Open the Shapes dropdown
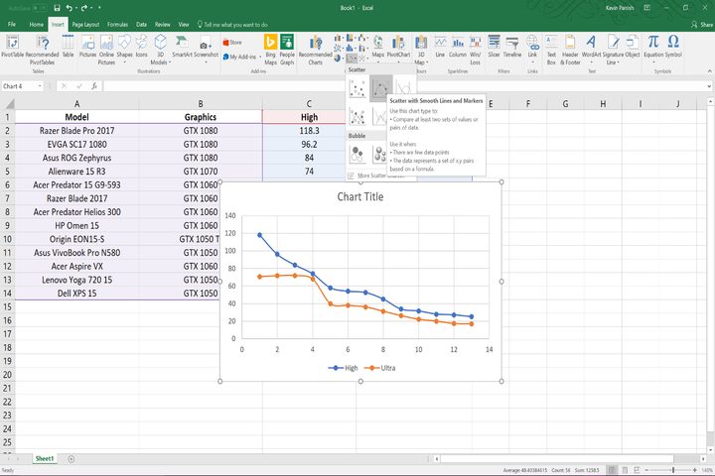The width and height of the screenshot is (715, 476). pyautogui.click(x=124, y=50)
